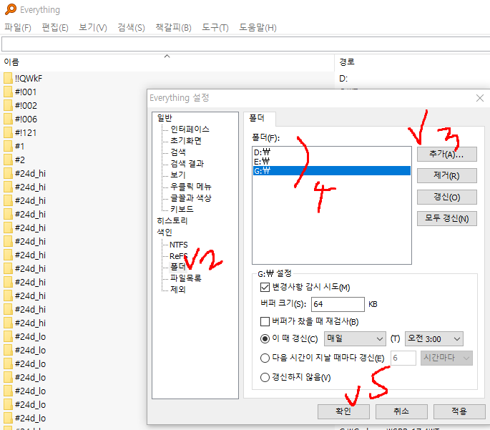Select 키보드 in settings tree
Viewport: 490px width, 430px height.
[x=182, y=209]
